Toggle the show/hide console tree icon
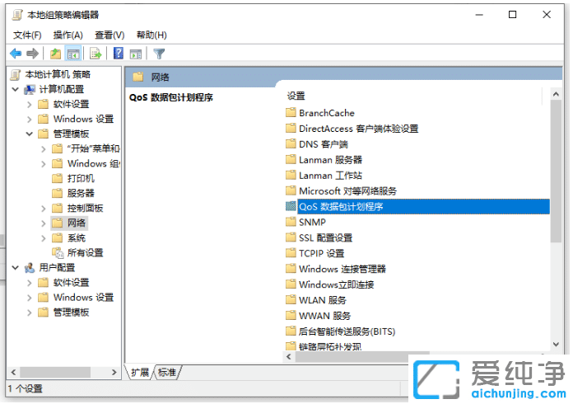Screen dimensions: 573x404 tap(73, 54)
